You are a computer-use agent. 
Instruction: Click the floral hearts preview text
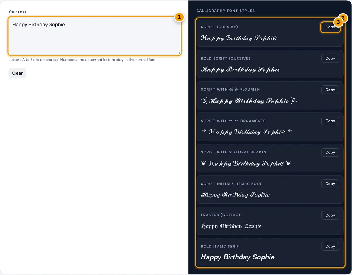[246, 163]
